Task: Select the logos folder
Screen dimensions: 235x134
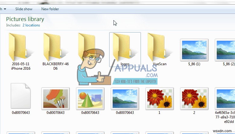Action: click(x=125, y=50)
